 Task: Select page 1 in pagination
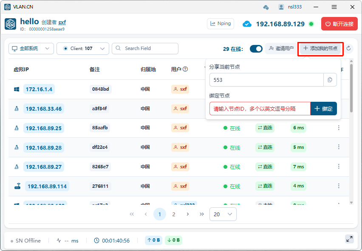click(x=159, y=214)
